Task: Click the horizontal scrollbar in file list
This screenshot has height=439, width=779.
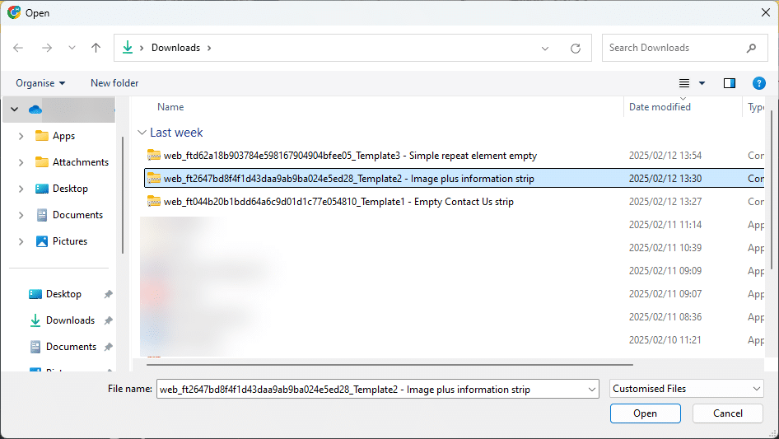Action: (x=389, y=362)
